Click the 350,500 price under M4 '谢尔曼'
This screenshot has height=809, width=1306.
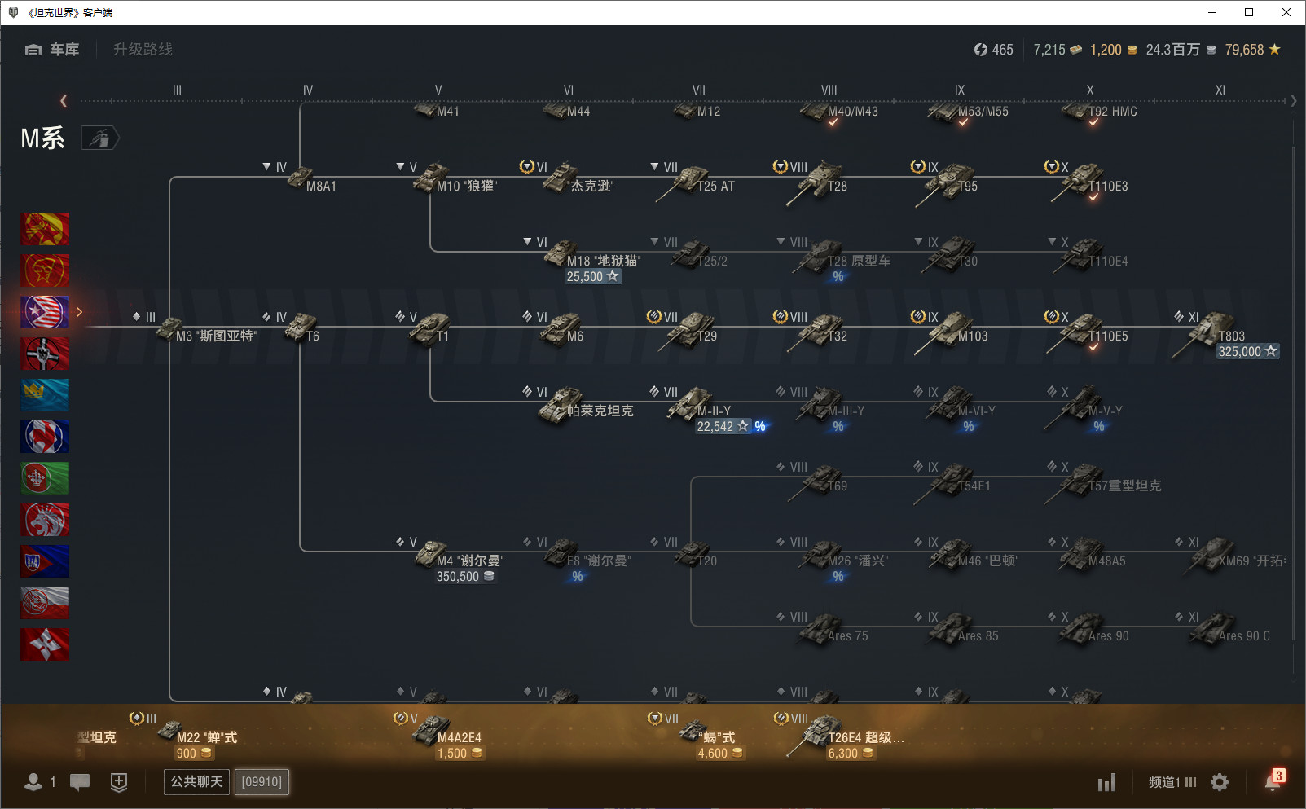click(x=465, y=576)
